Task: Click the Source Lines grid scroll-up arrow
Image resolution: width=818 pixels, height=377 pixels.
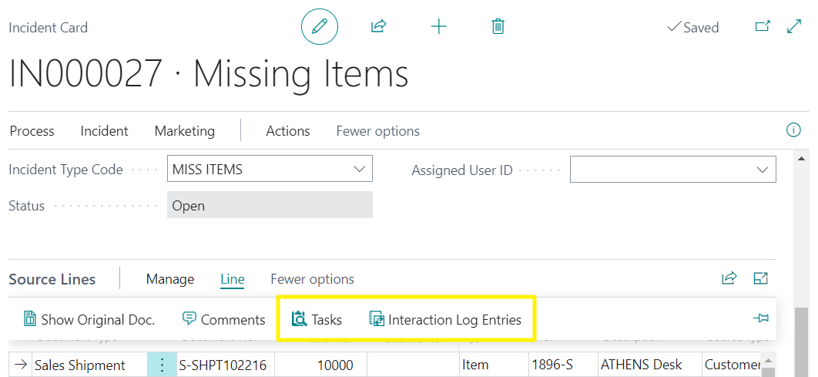Action: pos(768,360)
